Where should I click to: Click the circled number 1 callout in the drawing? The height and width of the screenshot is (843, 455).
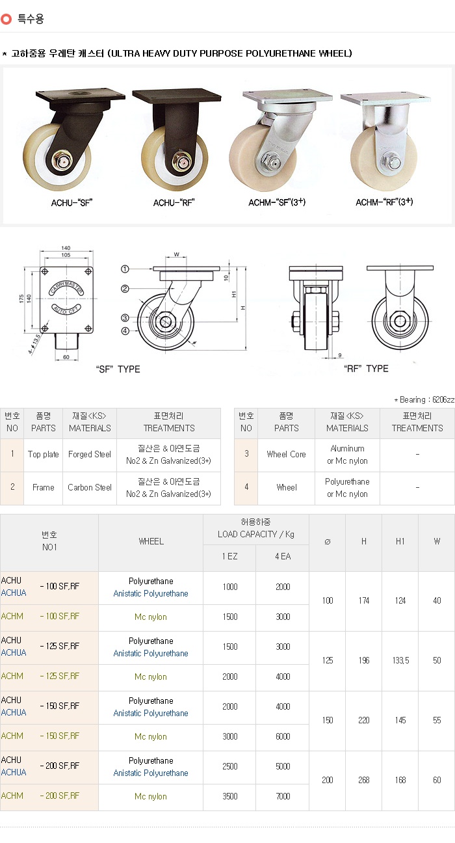tap(125, 269)
